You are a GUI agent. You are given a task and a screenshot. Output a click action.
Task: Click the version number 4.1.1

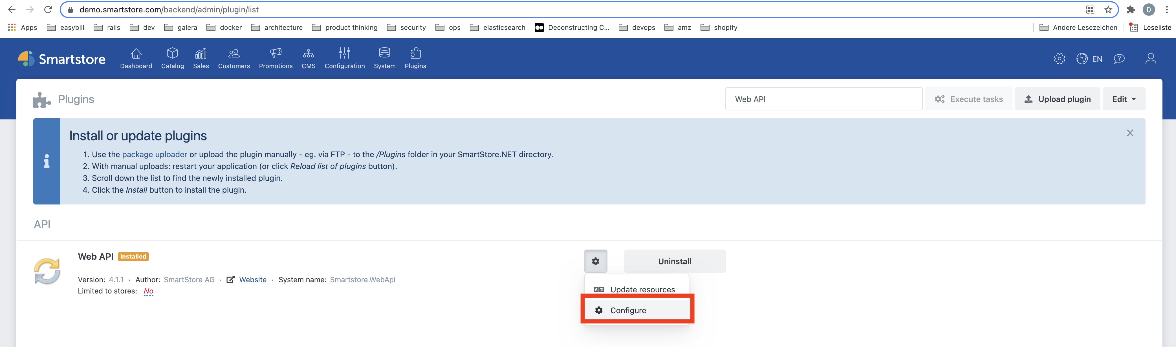[116, 279]
